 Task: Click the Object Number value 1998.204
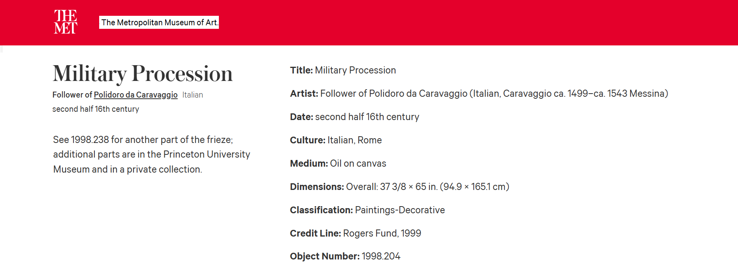381,256
